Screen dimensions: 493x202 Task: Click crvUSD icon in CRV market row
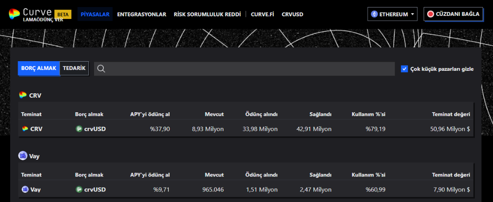tap(79, 129)
